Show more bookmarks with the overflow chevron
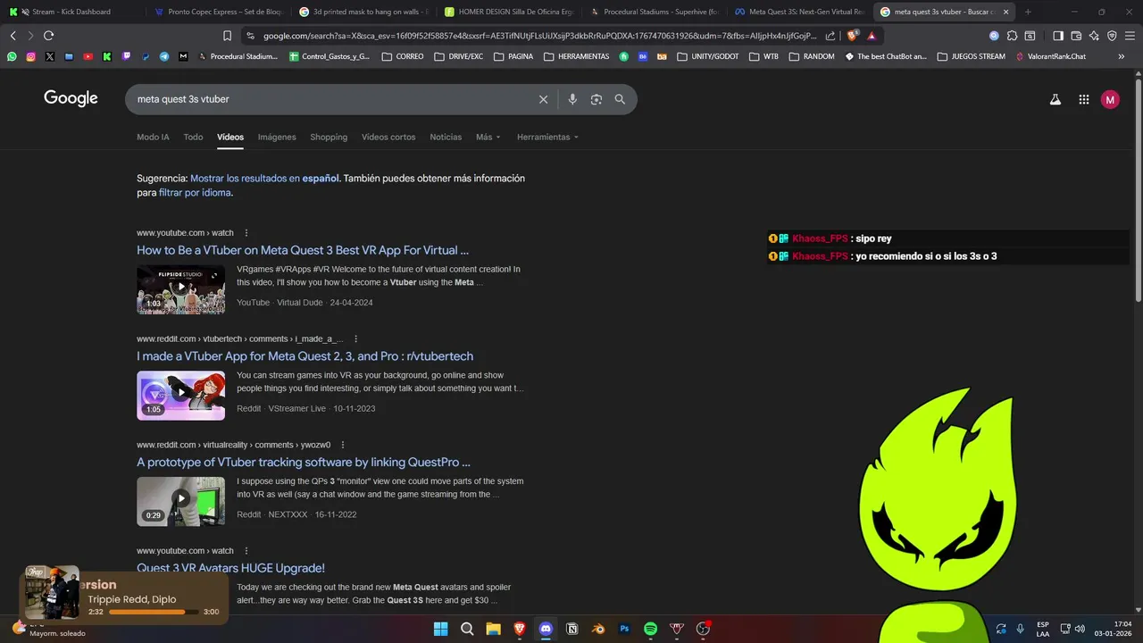This screenshot has height=643, width=1143. point(1122,56)
